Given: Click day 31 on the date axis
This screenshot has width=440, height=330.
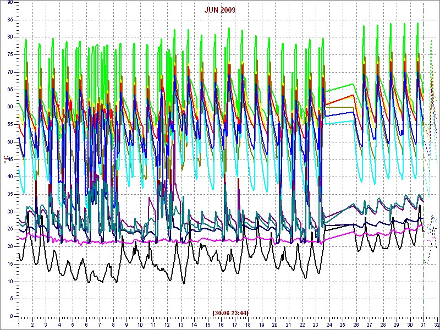Looking at the screenshot, I should (x=424, y=324).
